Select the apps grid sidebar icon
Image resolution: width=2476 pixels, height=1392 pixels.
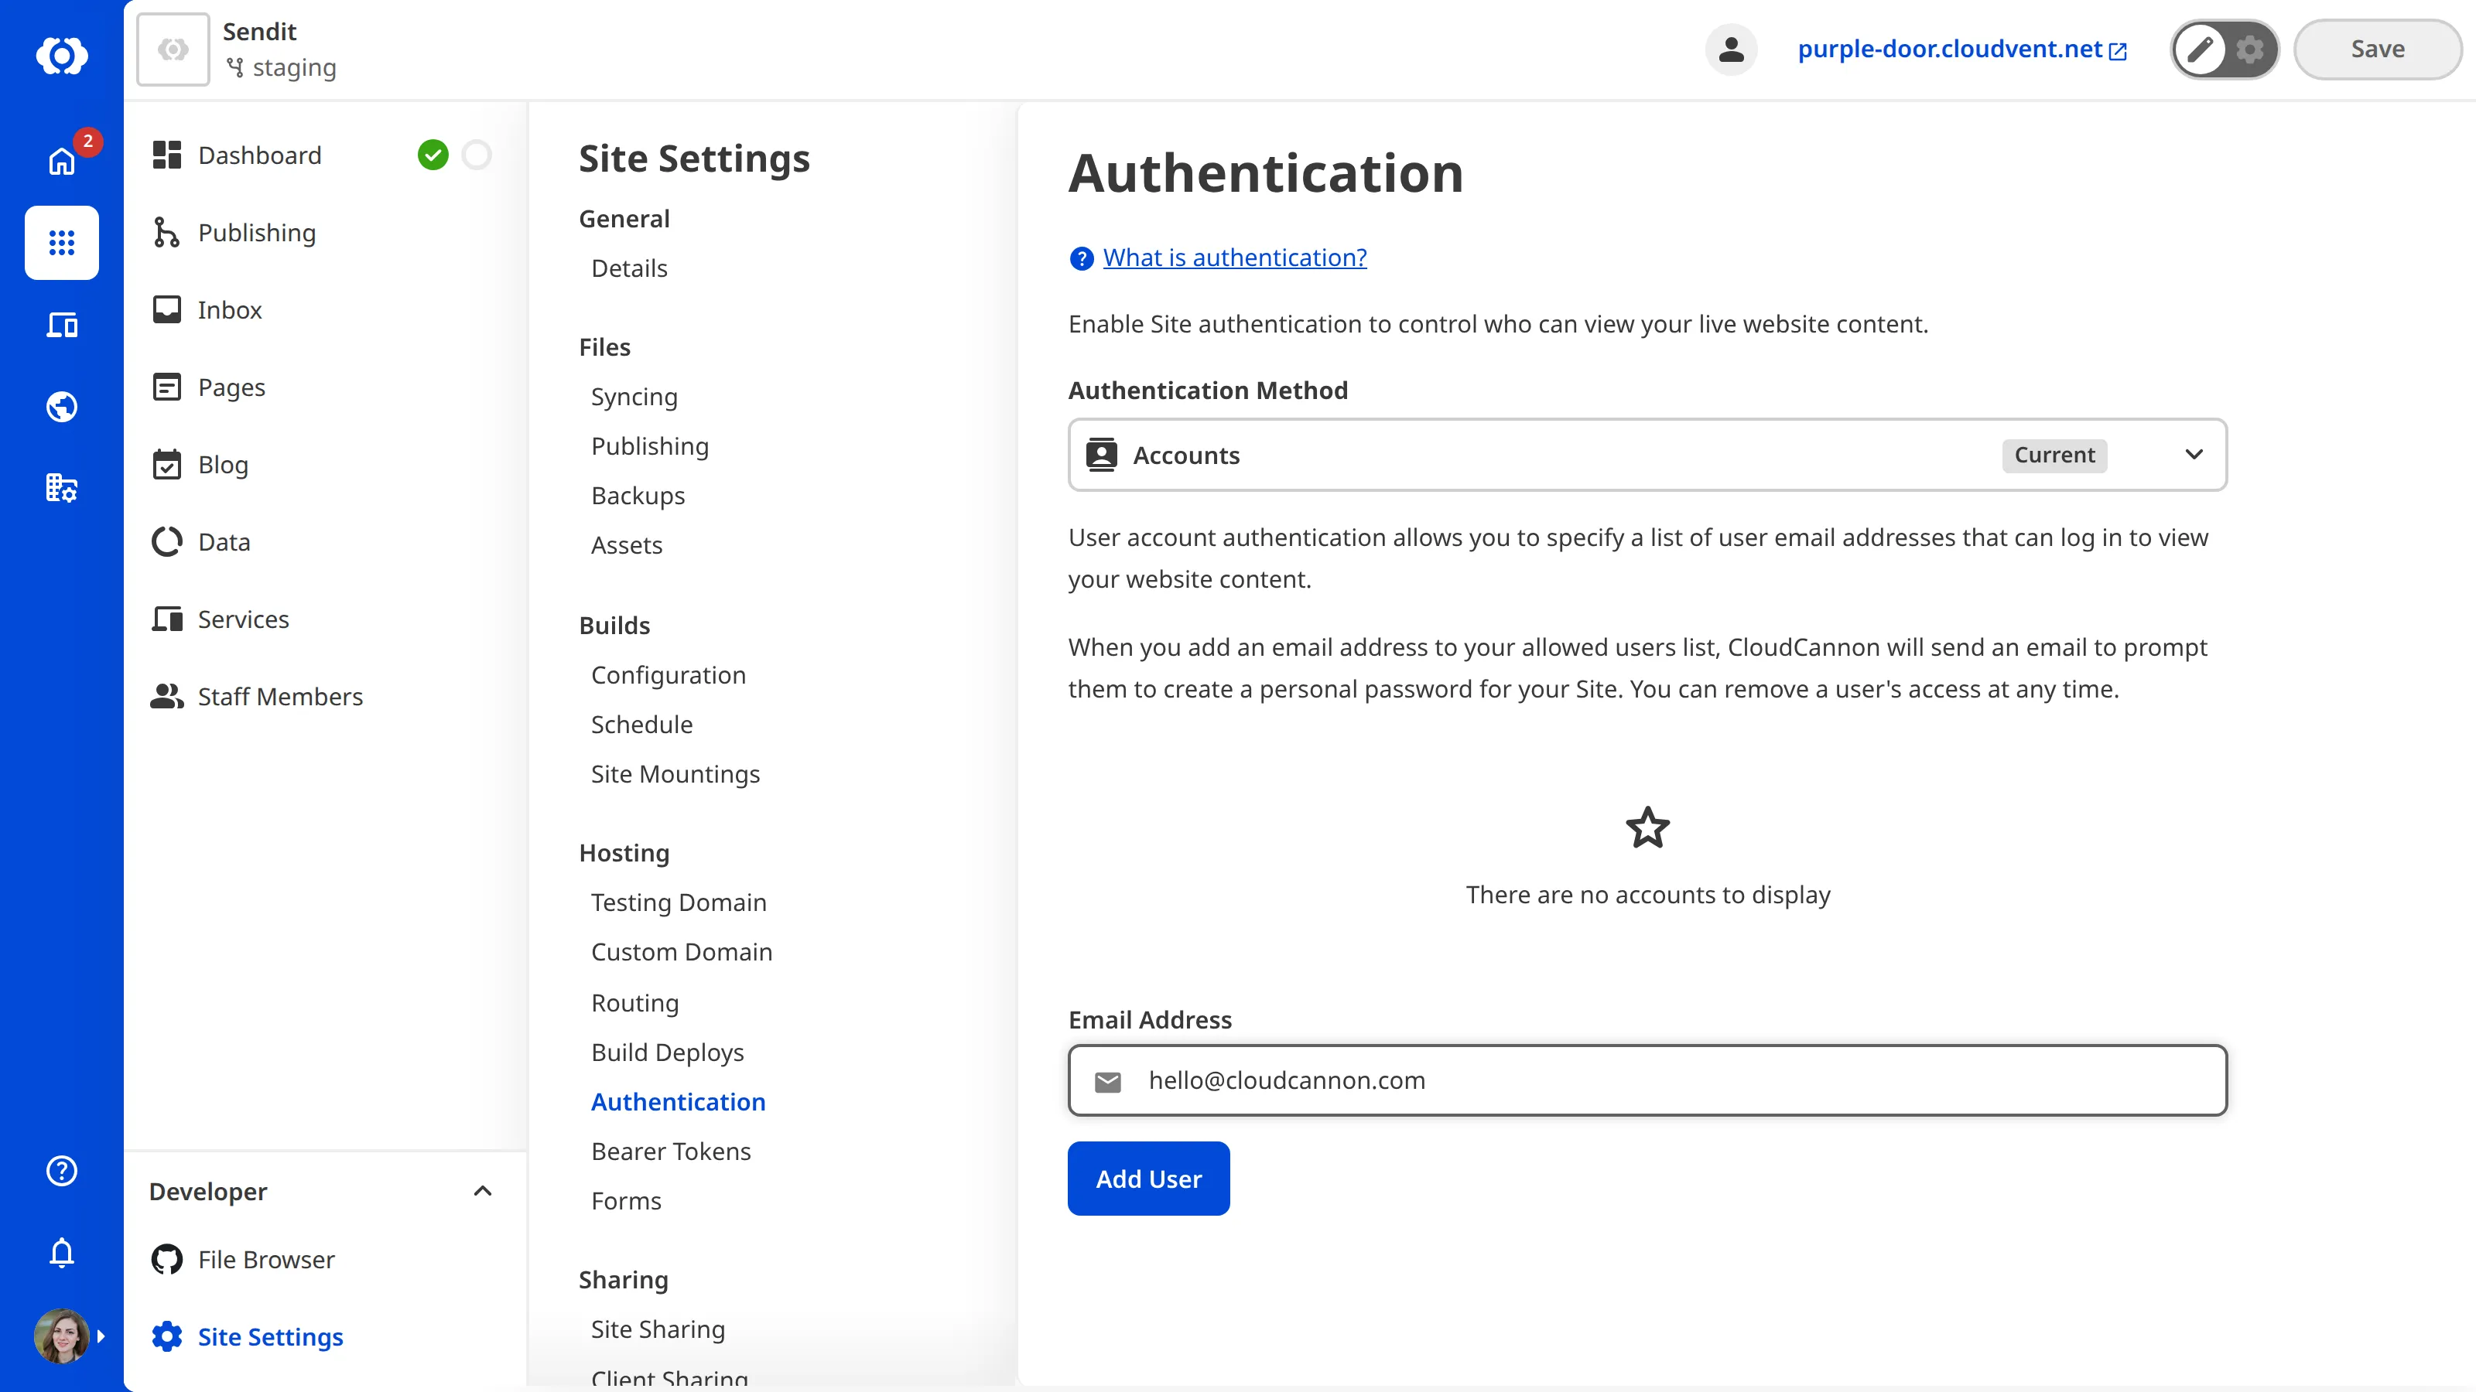point(62,242)
